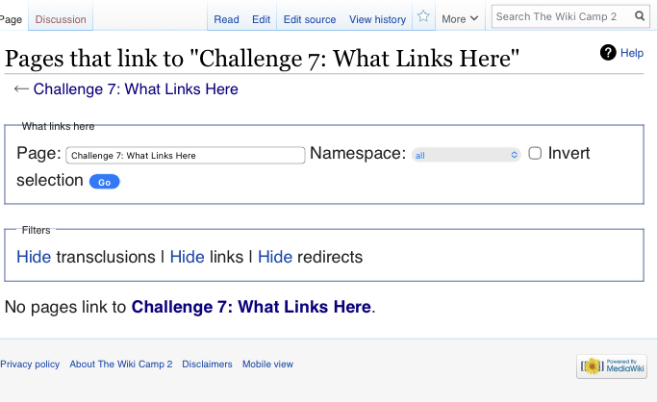Click the Search The Wiki Camp 2 box
Image resolution: width=657 pixels, height=402 pixels.
click(563, 16)
